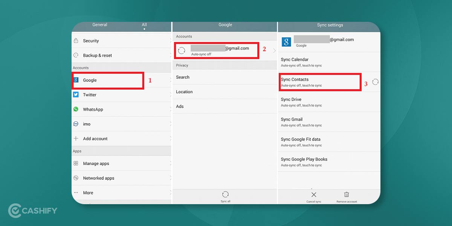Tap Sync Gmail

[329, 122]
